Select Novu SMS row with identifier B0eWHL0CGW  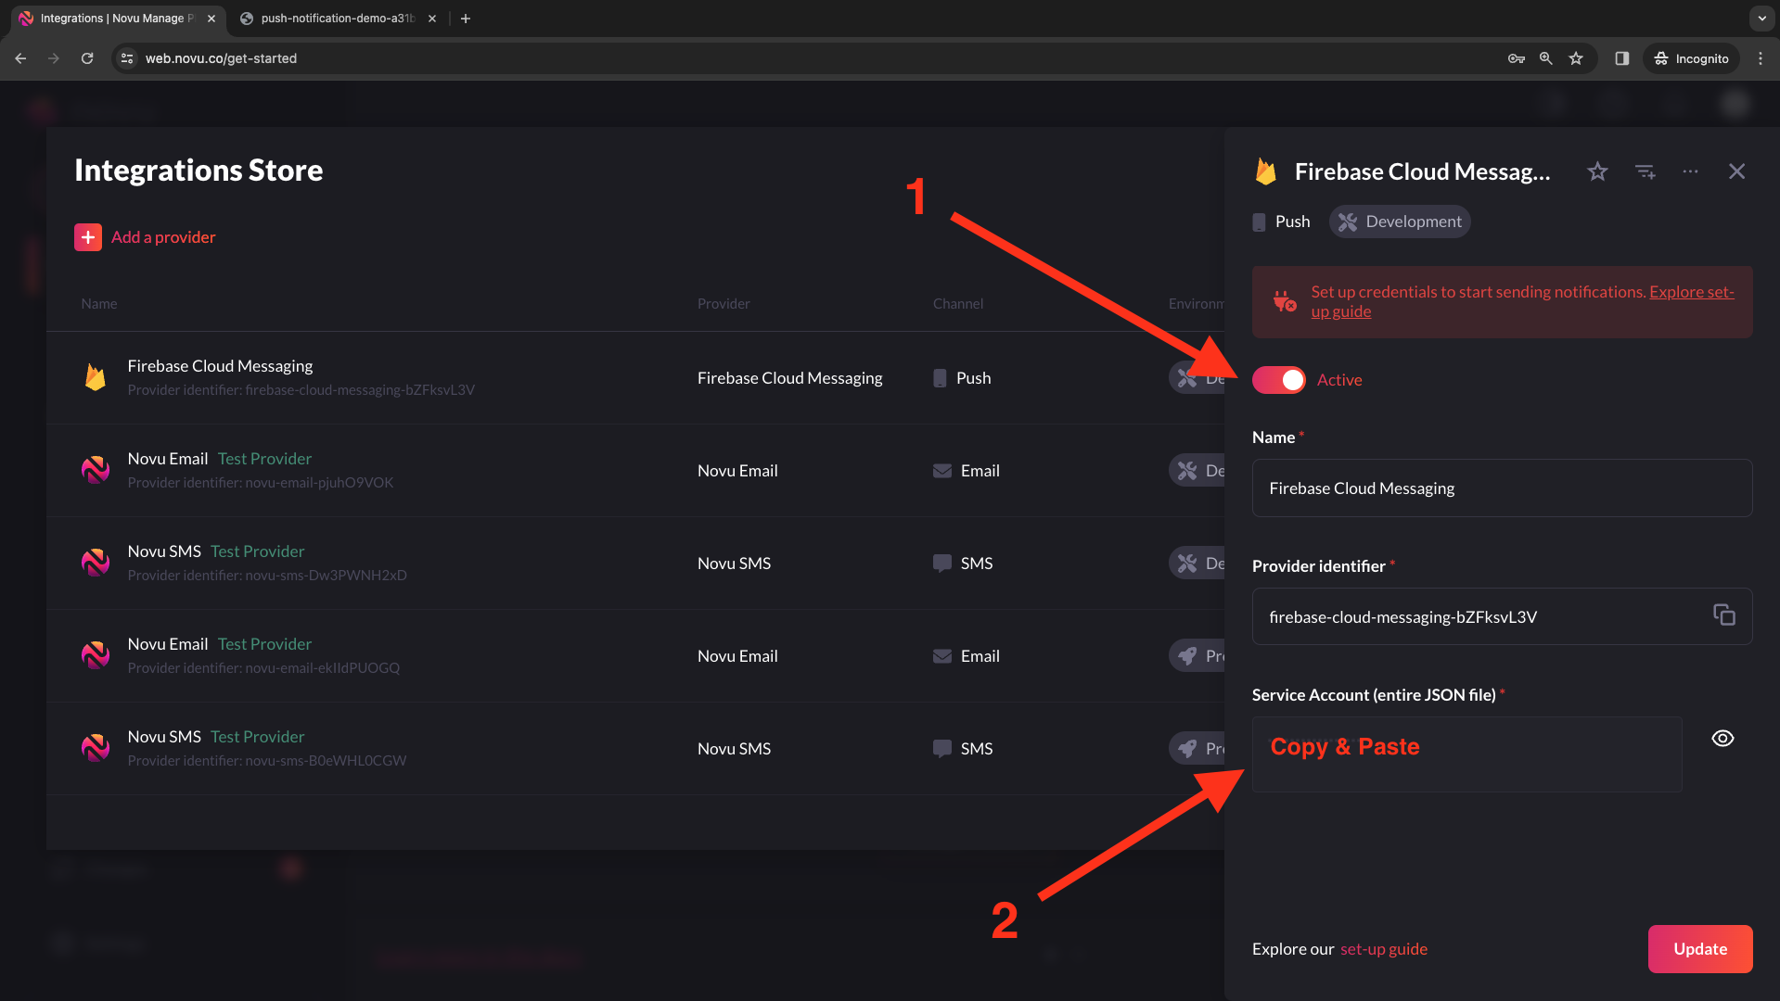tap(635, 748)
